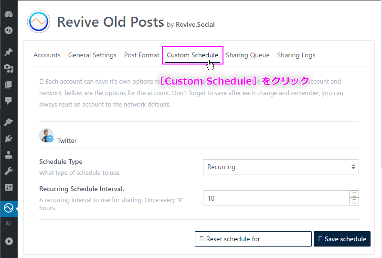Switch to the Post Format tab
Image resolution: width=382 pixels, height=258 pixels.
[141, 55]
